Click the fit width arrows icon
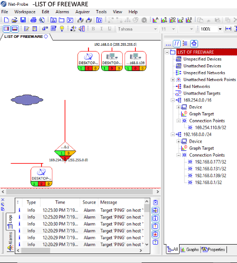The image size is (237, 263). coord(228,28)
